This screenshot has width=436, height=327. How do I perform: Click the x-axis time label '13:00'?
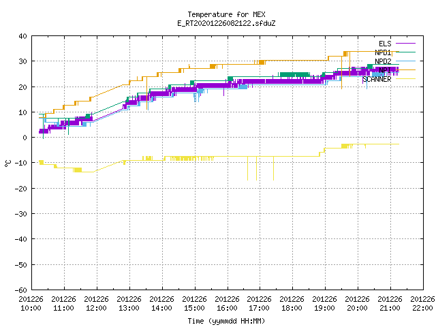[129, 308]
